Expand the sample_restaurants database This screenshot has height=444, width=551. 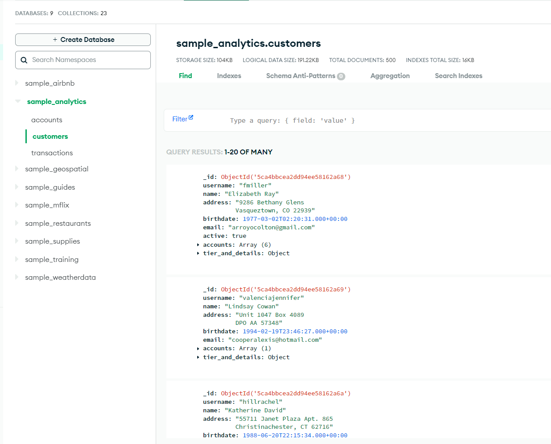[17, 223]
